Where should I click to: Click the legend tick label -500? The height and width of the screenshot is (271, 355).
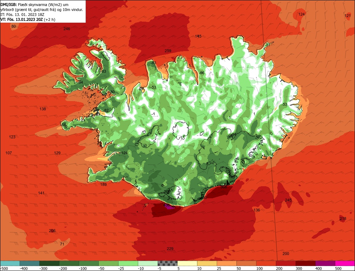4,269
